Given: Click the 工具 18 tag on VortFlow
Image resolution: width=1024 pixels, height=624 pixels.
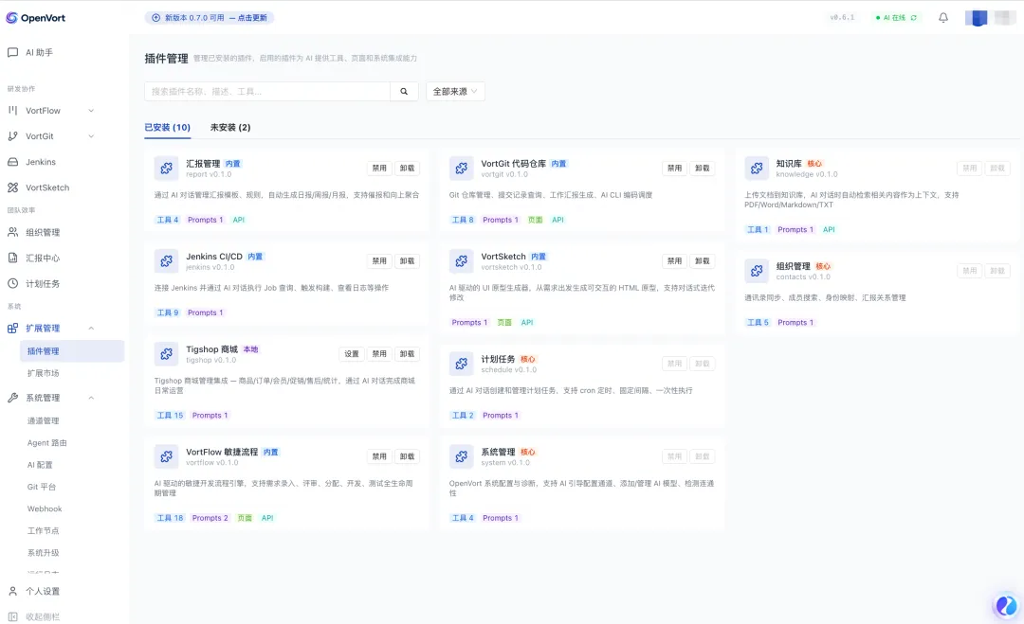Looking at the screenshot, I should [x=170, y=518].
